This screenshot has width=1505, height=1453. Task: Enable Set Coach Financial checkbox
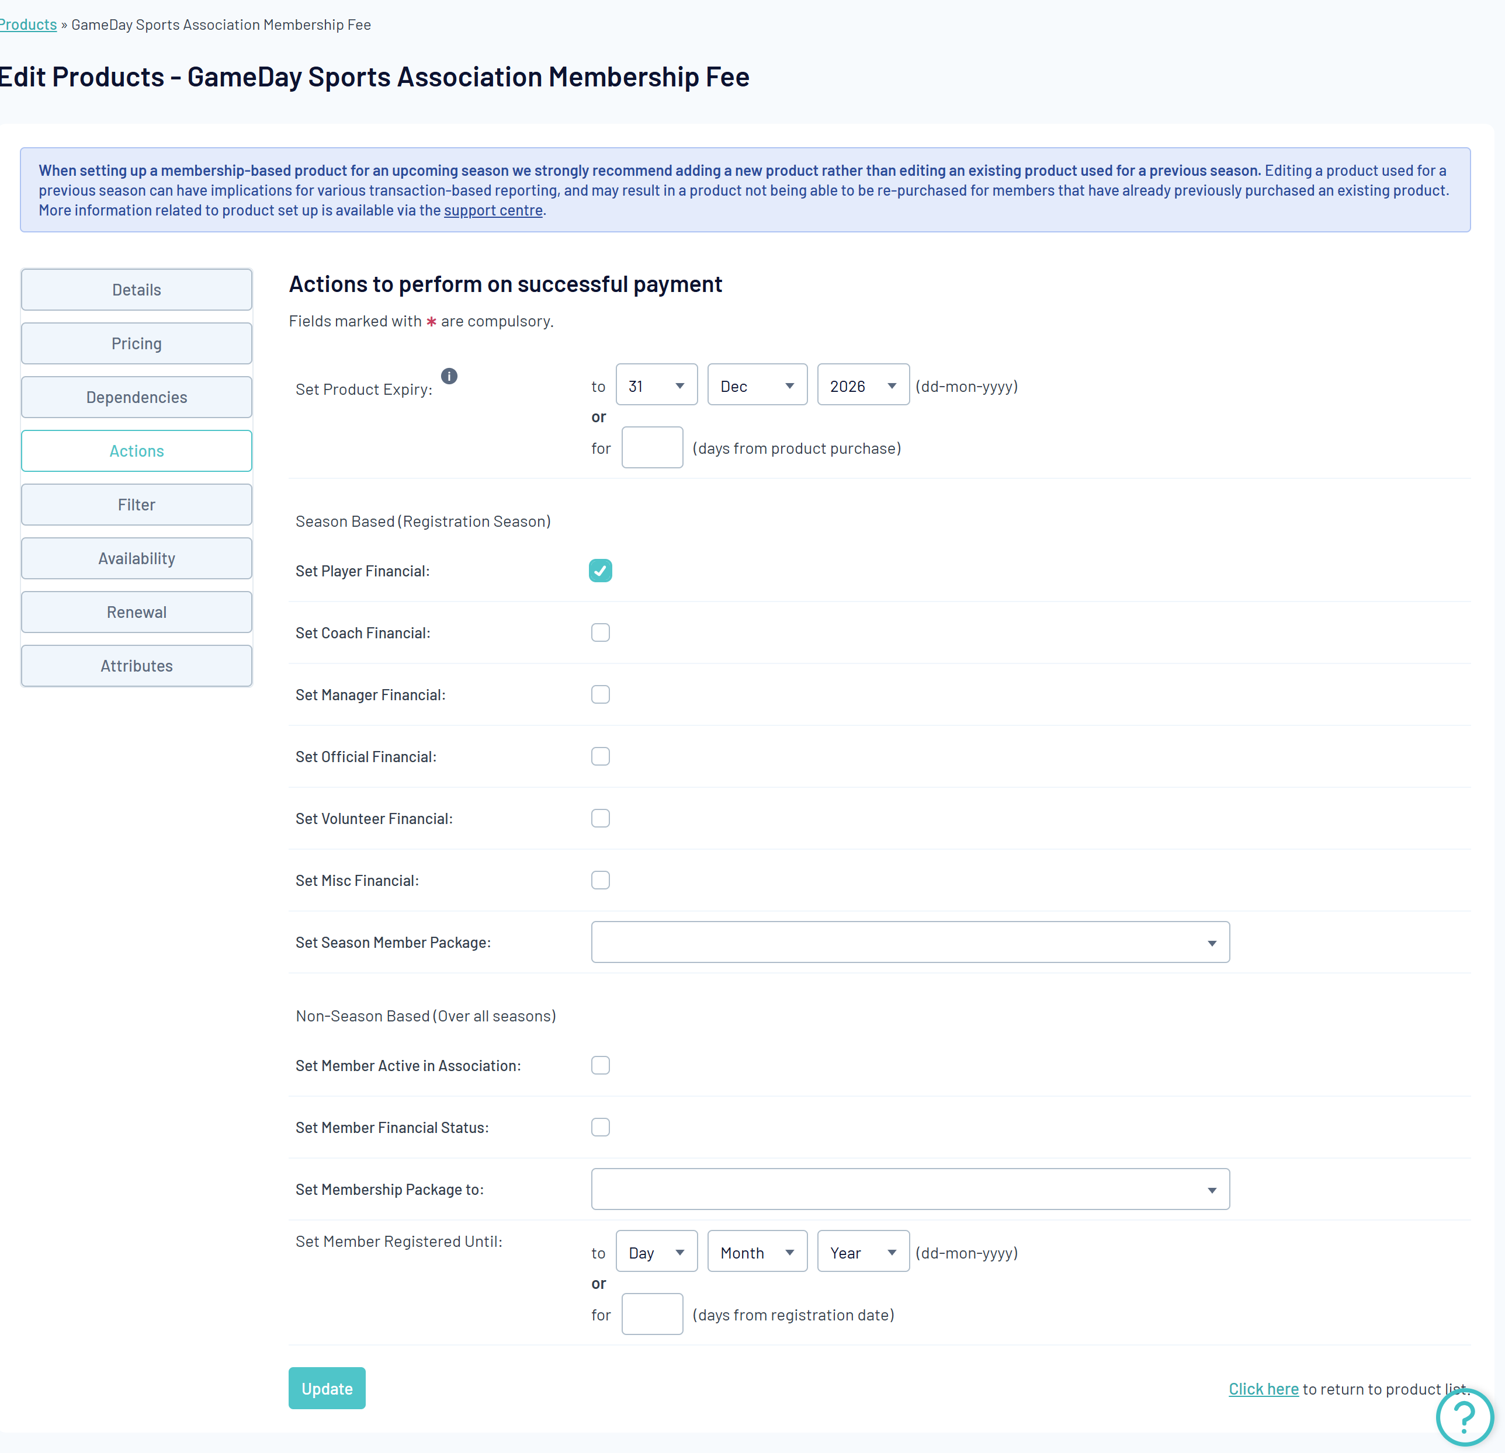[601, 632]
